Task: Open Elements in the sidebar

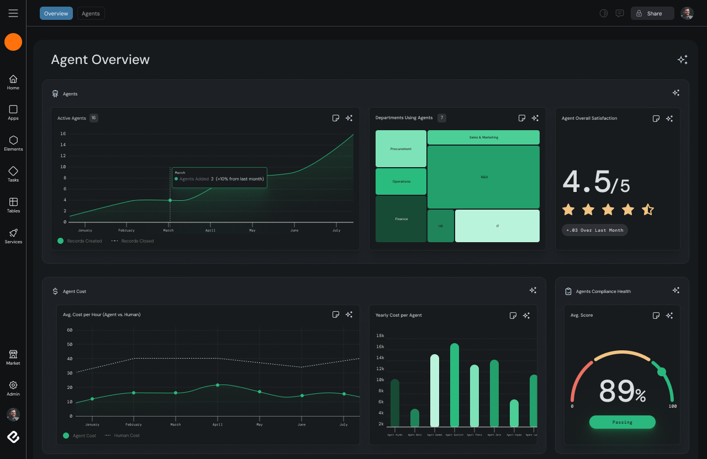Action: (x=13, y=143)
